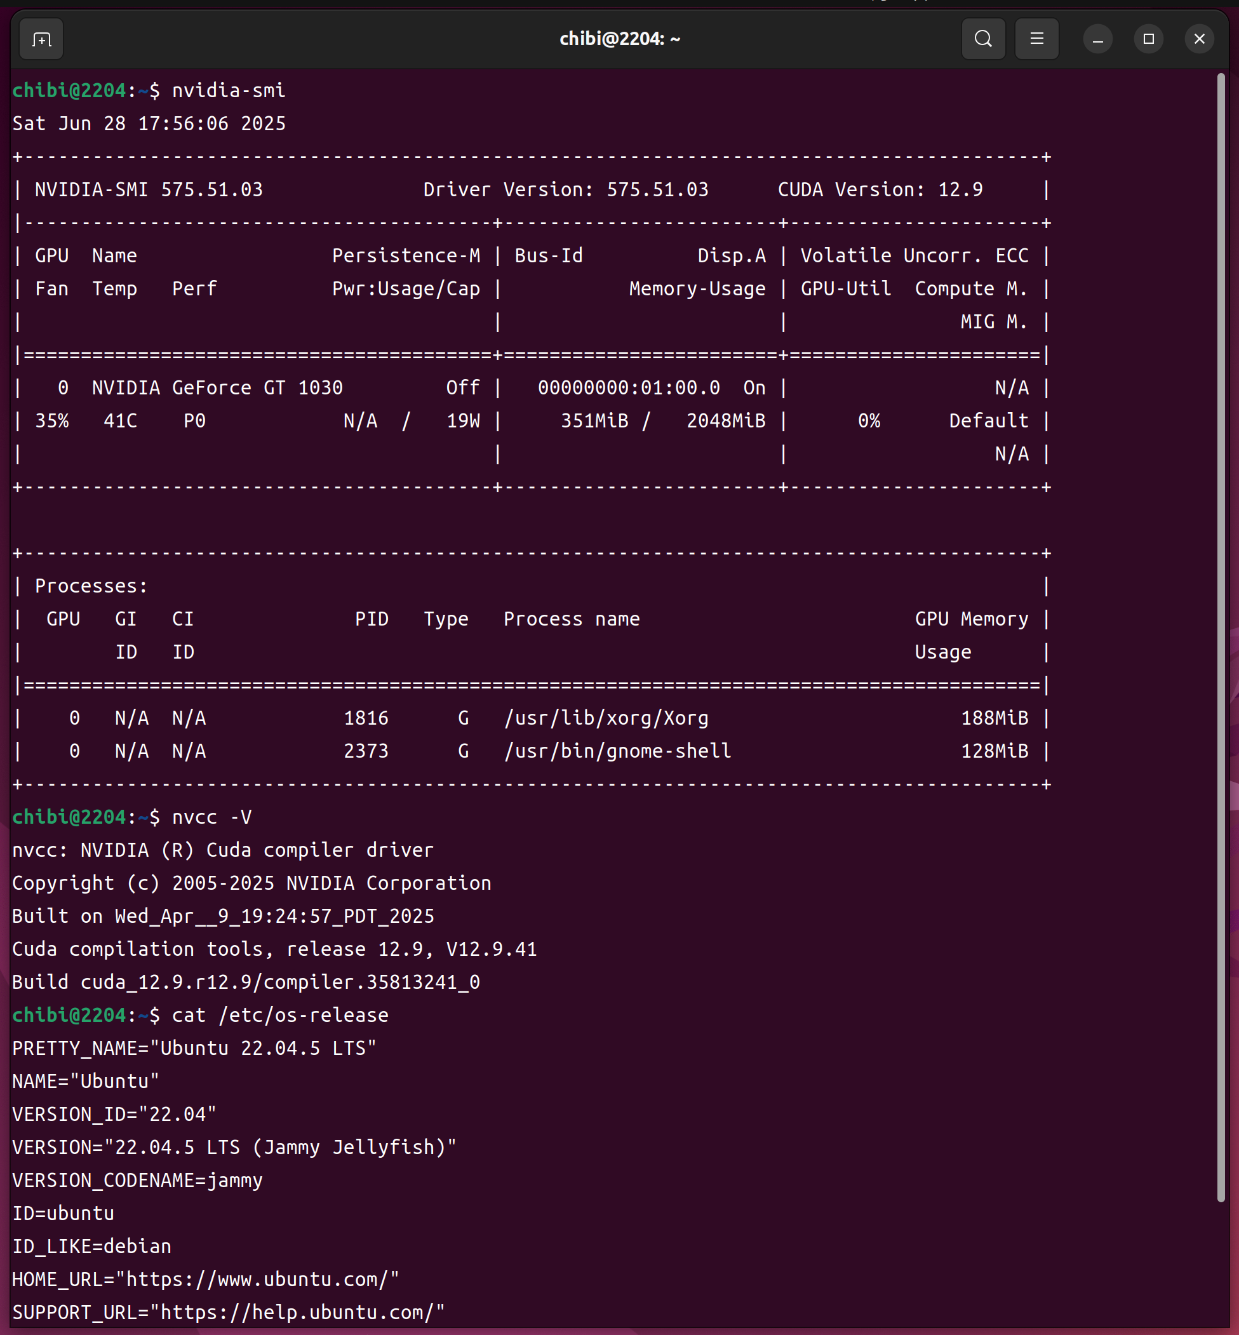Click the cat /etc/os-release command
The height and width of the screenshot is (1335, 1239).
[x=280, y=1015]
